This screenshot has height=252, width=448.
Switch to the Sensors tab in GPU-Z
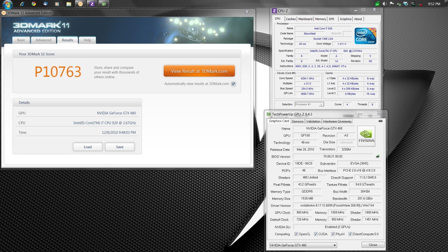point(297,121)
